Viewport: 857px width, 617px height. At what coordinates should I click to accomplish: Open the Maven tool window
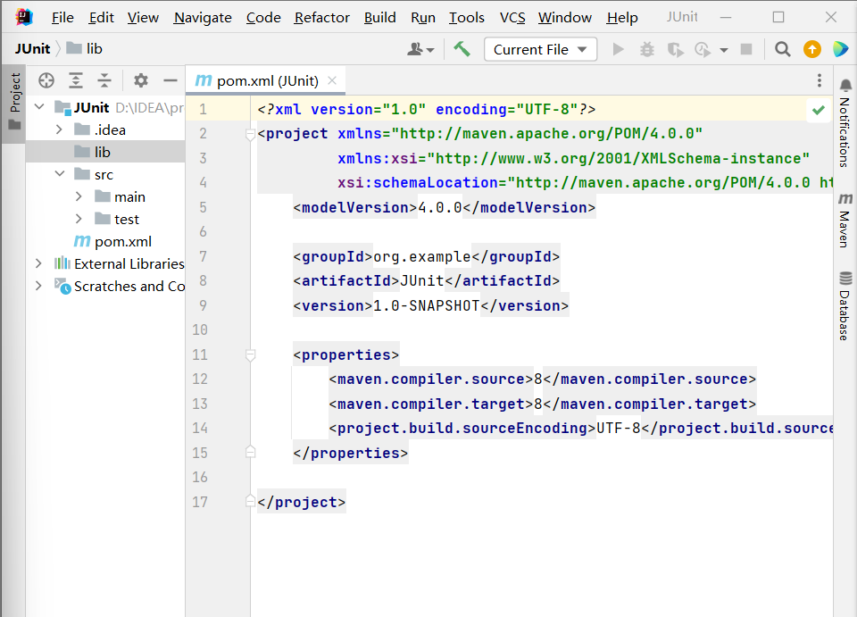coord(845,221)
